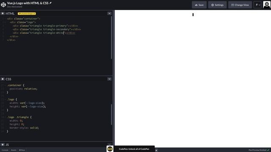Click the 'position: relative;' CSS line

23,89
